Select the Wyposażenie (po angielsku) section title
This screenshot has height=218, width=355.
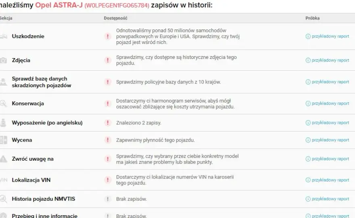point(47,123)
